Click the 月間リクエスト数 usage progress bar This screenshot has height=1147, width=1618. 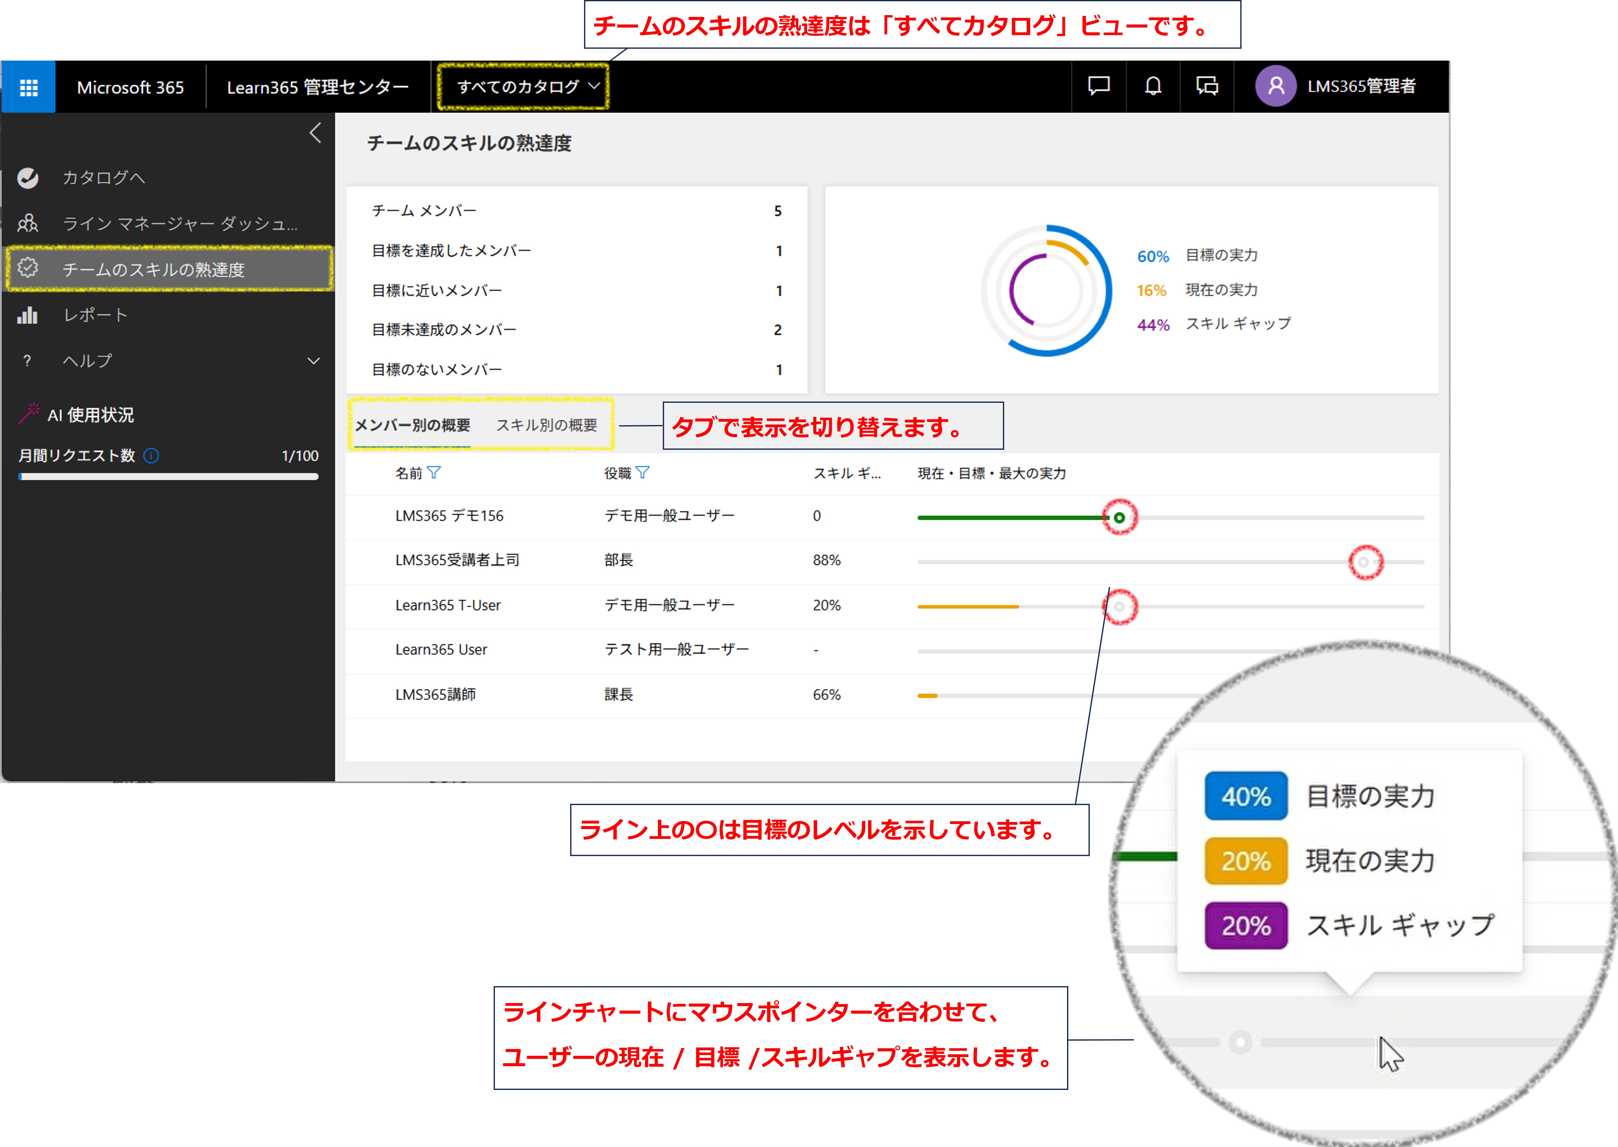tap(168, 477)
